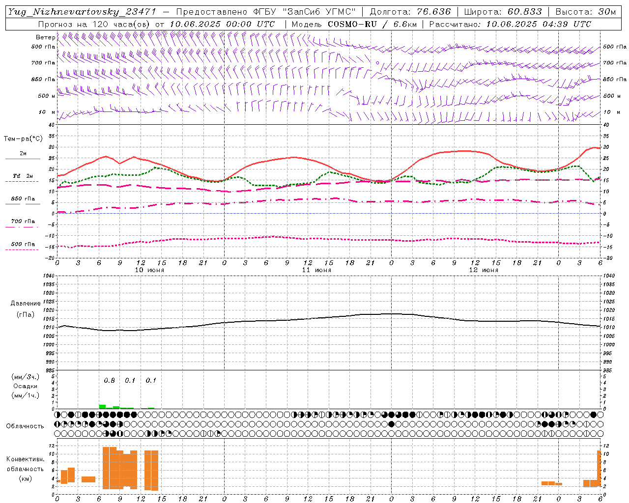Click the station title Yug_Nizhnevartovsky_23471

click(82, 12)
